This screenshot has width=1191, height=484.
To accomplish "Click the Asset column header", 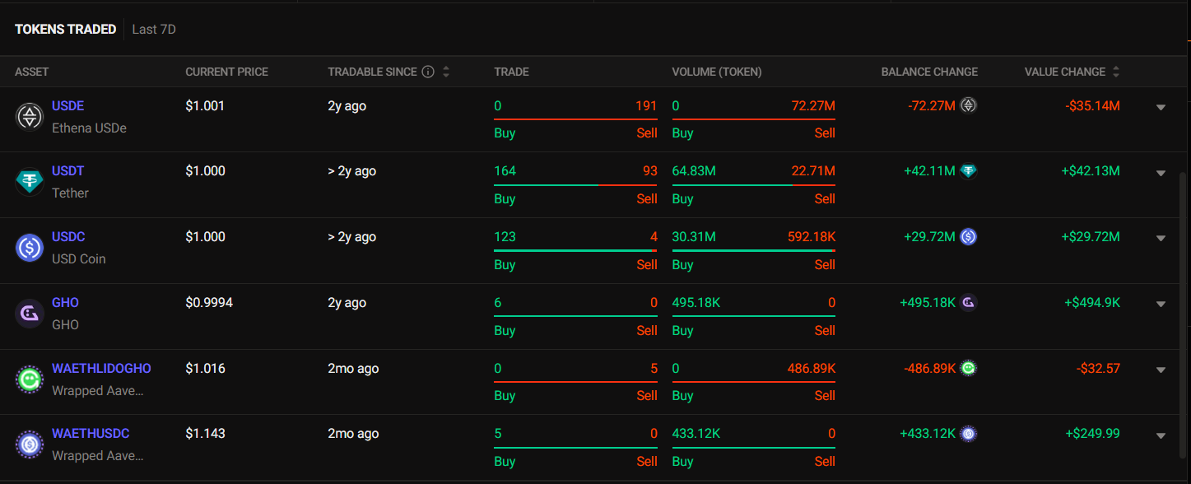I will 32,72.
